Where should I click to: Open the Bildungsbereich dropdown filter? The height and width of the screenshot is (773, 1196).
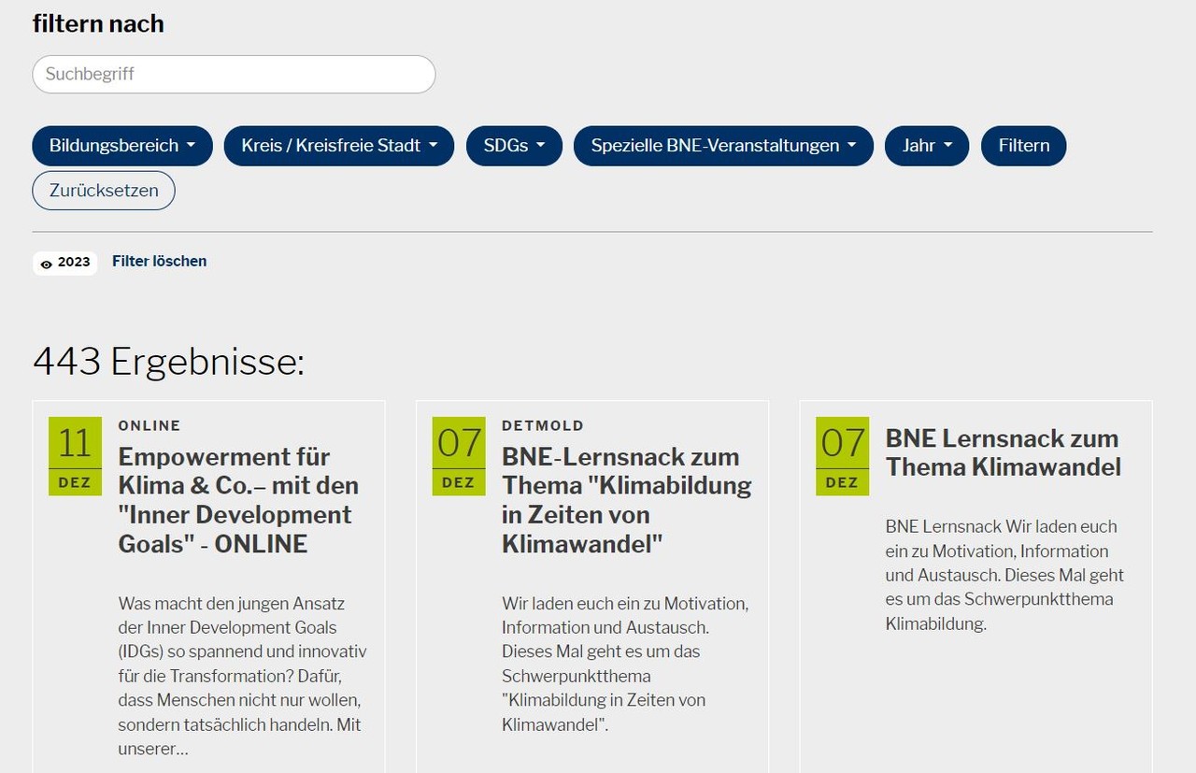click(x=122, y=146)
